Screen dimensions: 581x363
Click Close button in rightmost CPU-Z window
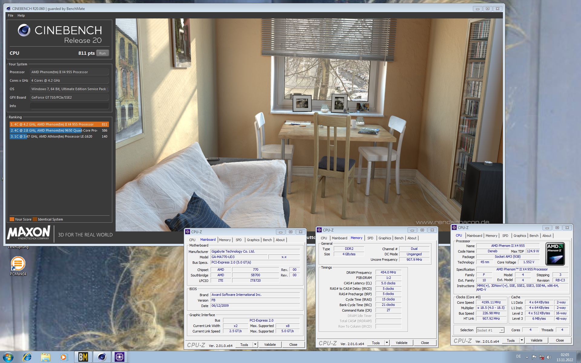point(560,340)
